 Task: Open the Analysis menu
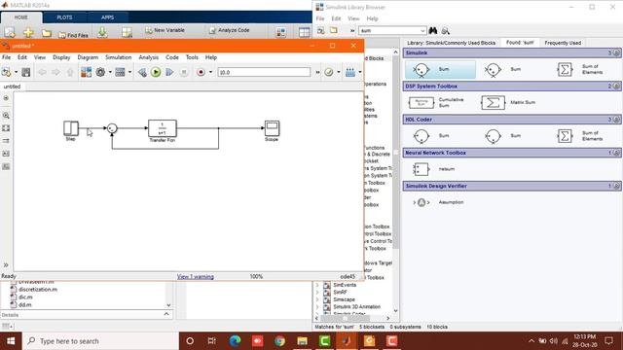[x=148, y=57]
